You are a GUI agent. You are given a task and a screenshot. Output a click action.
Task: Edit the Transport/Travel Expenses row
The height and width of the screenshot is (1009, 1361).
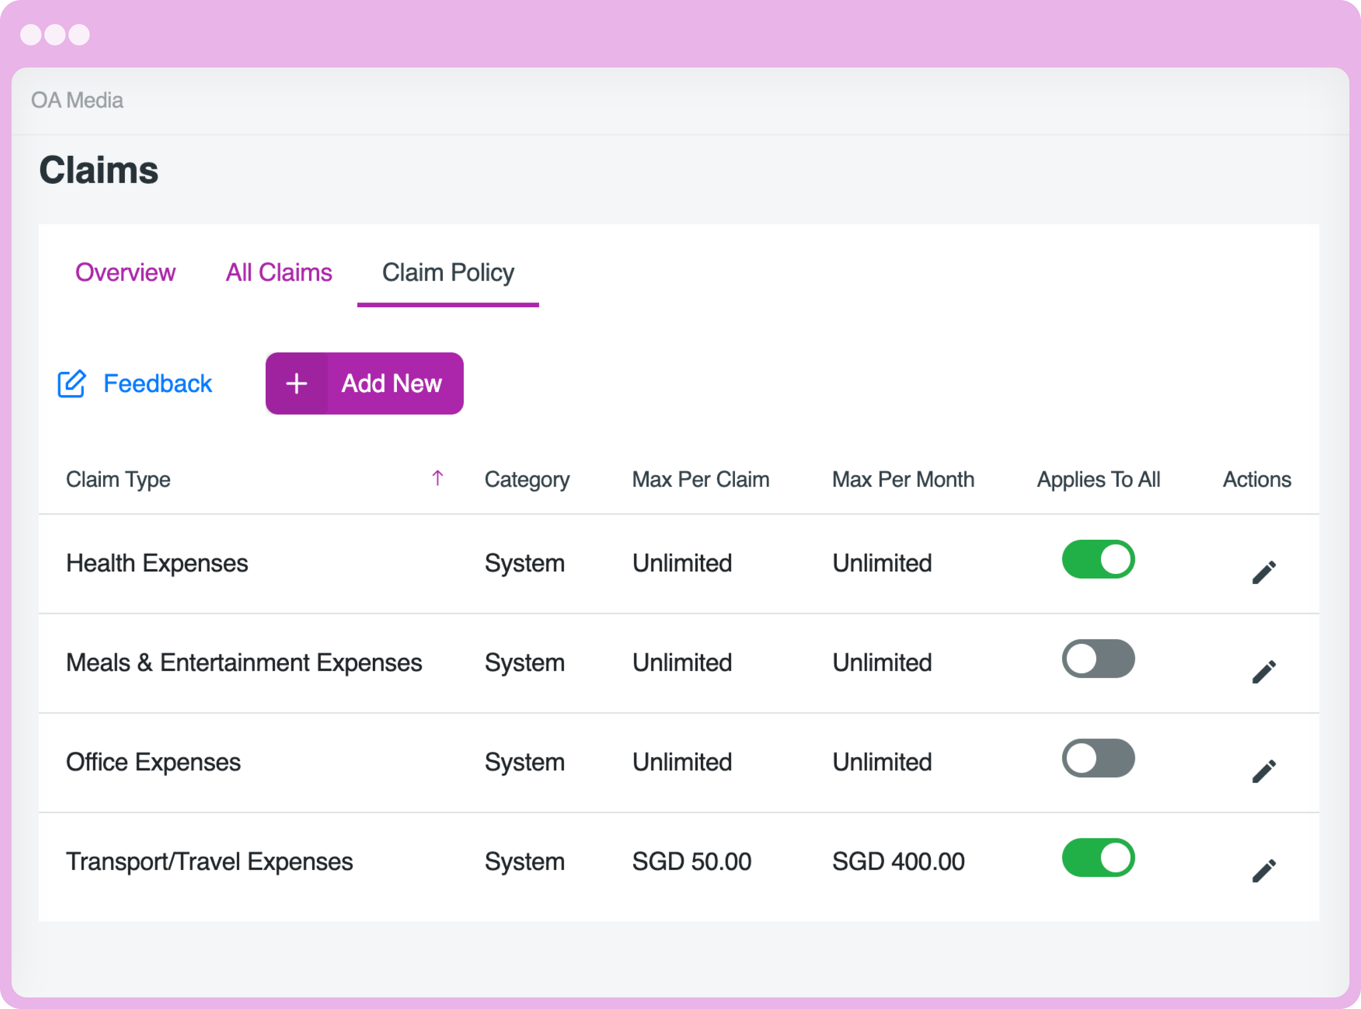(x=1263, y=871)
